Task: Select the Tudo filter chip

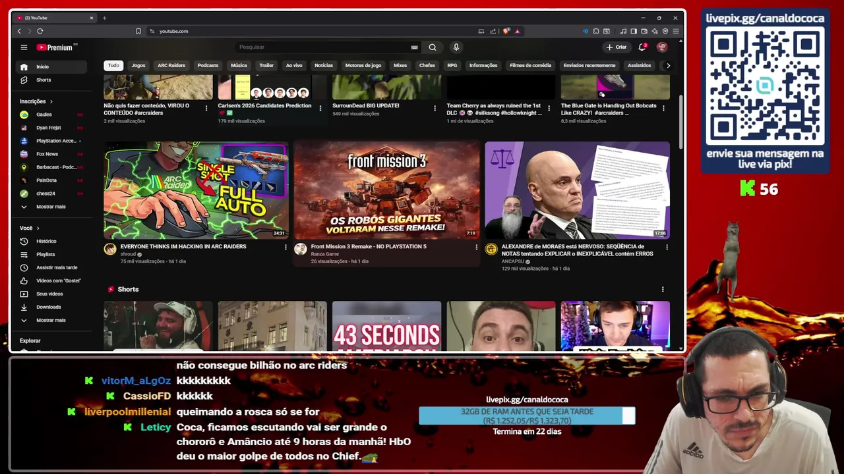Action: [x=113, y=65]
